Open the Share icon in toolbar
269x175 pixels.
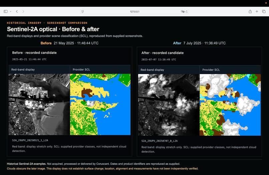(x=250, y=11)
